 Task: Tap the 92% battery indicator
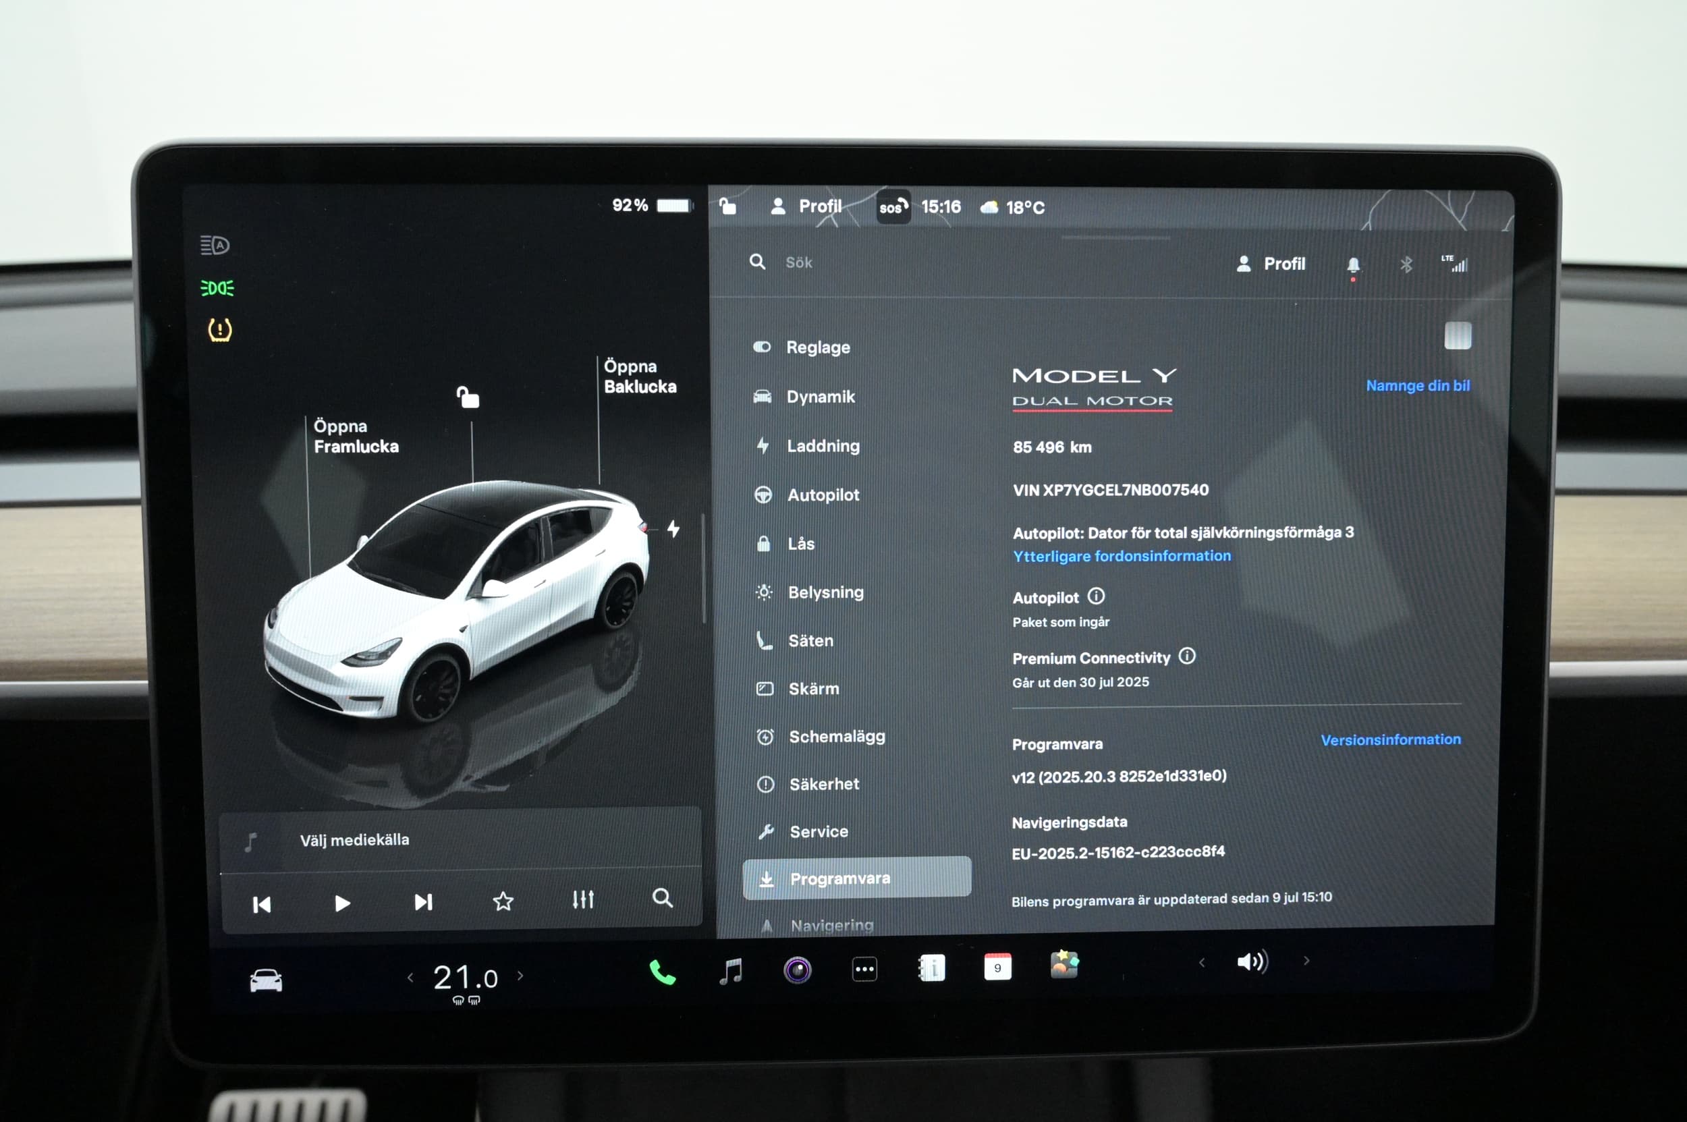(652, 205)
